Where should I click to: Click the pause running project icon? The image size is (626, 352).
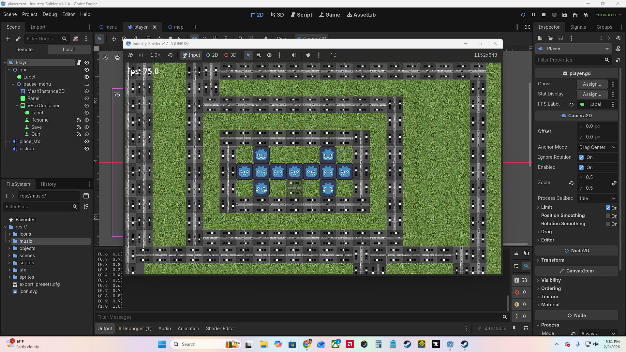pos(533,15)
